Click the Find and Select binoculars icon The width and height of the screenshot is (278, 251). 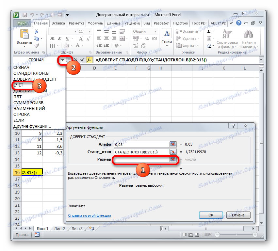coord(248,34)
